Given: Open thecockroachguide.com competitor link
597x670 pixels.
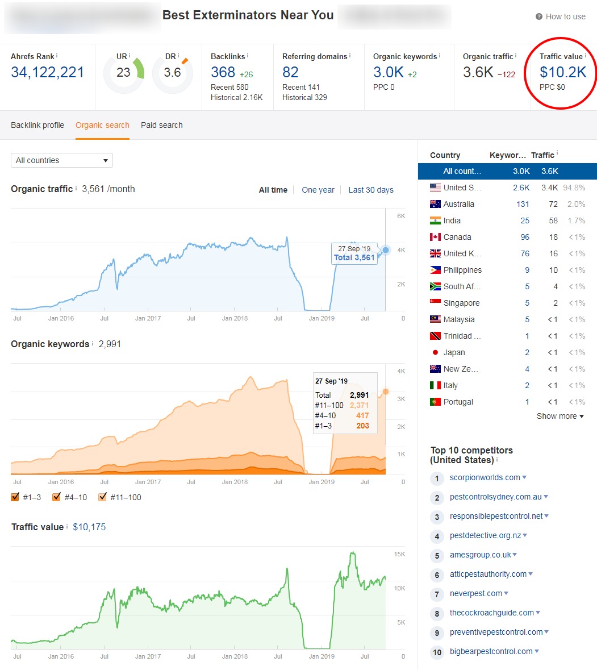Looking at the screenshot, I should point(491,613).
